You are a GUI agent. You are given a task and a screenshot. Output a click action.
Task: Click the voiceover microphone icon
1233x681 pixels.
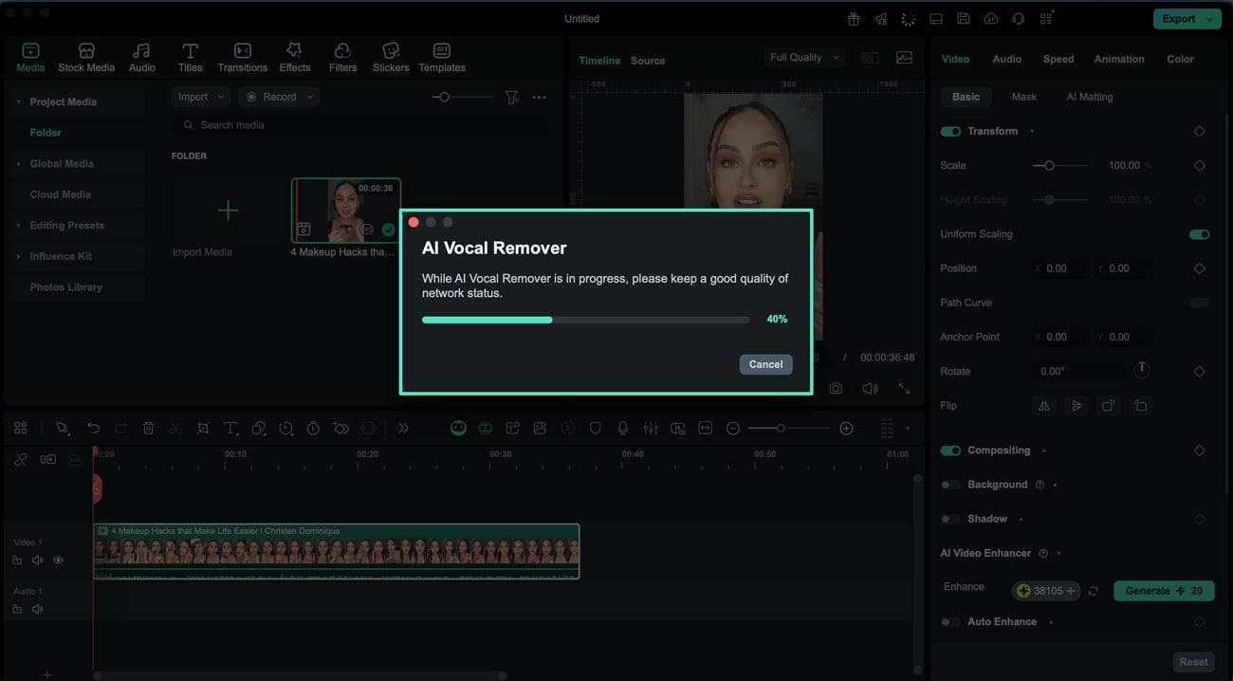[x=623, y=429]
